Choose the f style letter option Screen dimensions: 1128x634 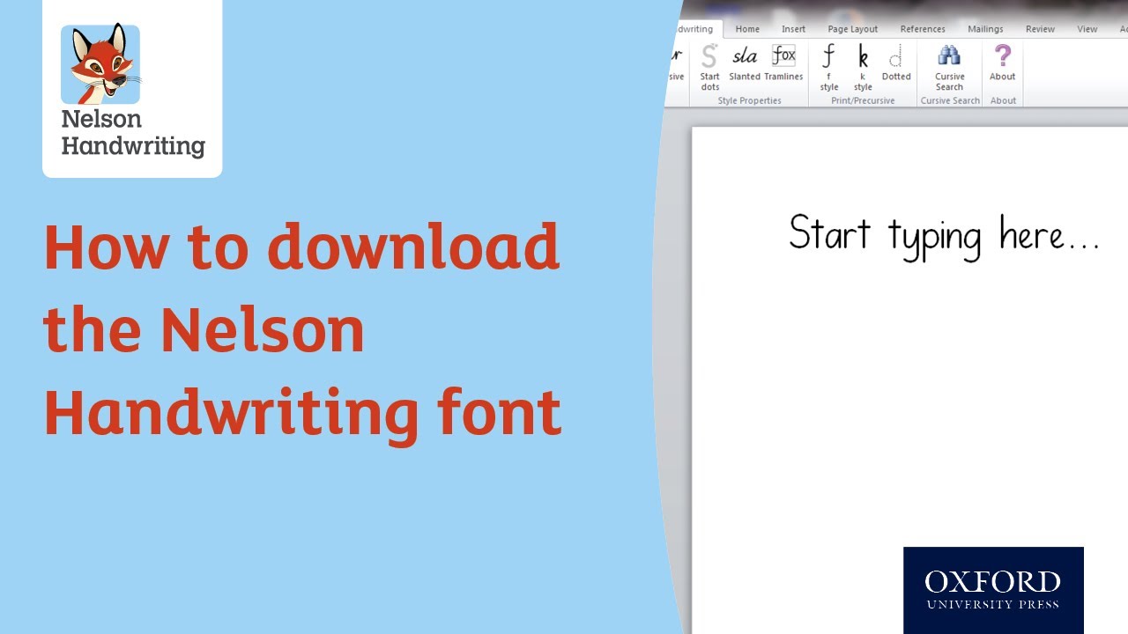[x=828, y=68]
